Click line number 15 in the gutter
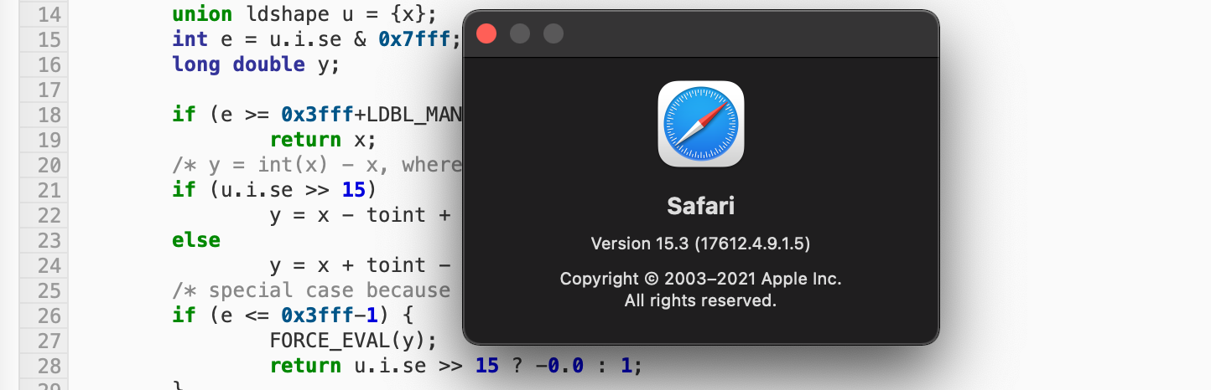This screenshot has height=390, width=1211. [x=49, y=39]
